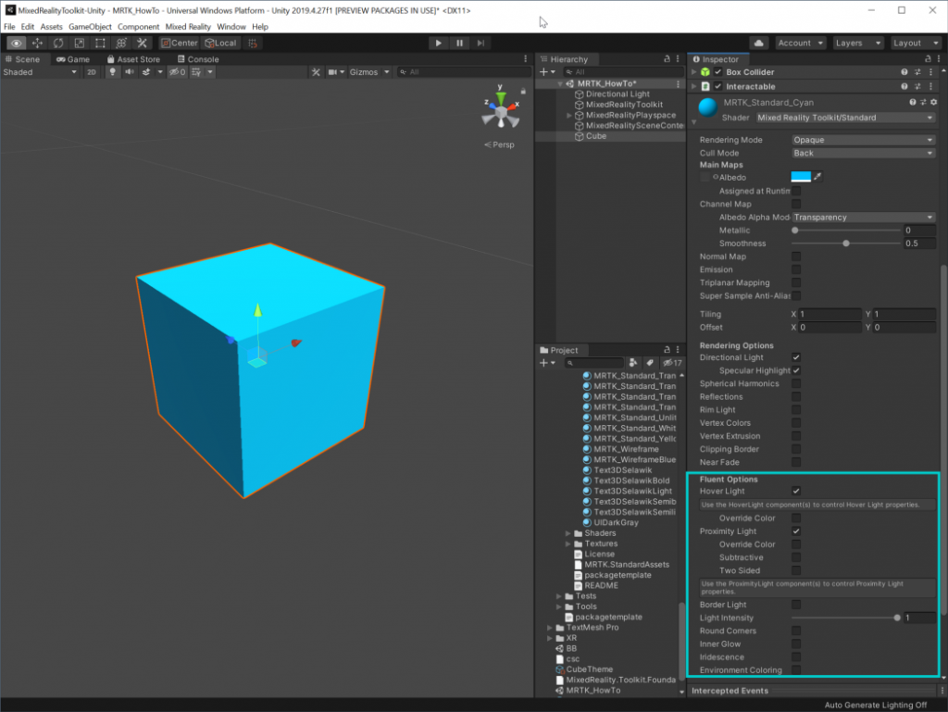The width and height of the screenshot is (948, 712).
Task: Enable the Border Light checkbox
Action: (x=794, y=604)
